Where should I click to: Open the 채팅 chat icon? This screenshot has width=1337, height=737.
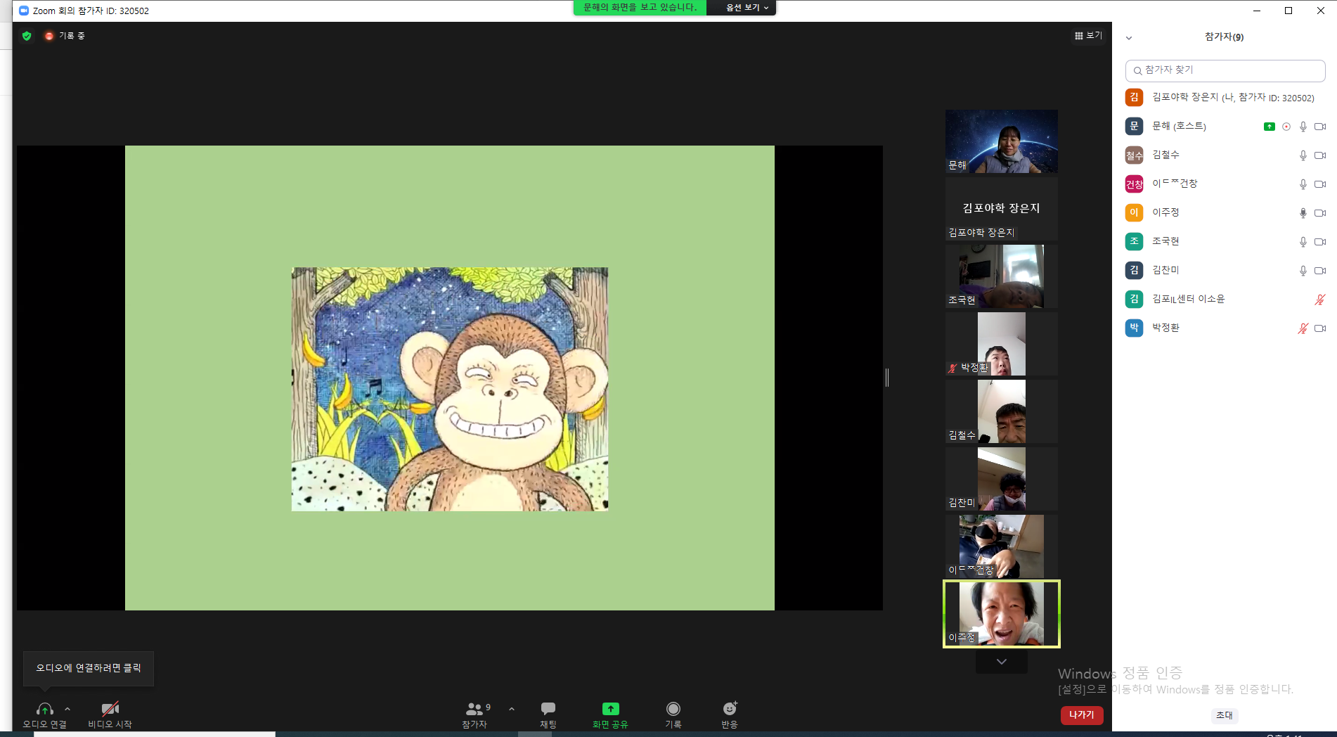point(548,709)
